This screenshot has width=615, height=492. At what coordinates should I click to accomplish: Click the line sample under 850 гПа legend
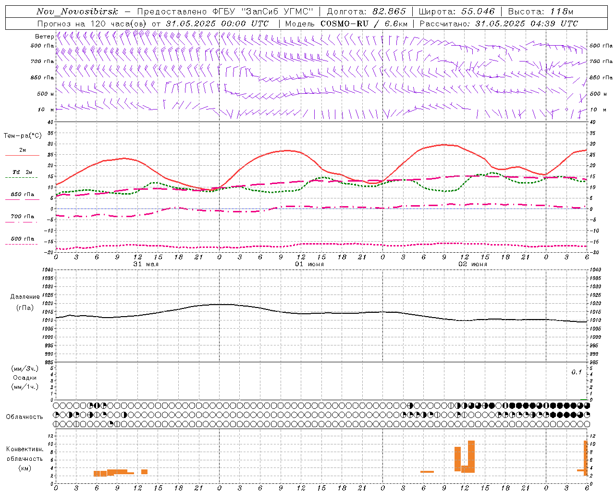[x=22, y=200]
